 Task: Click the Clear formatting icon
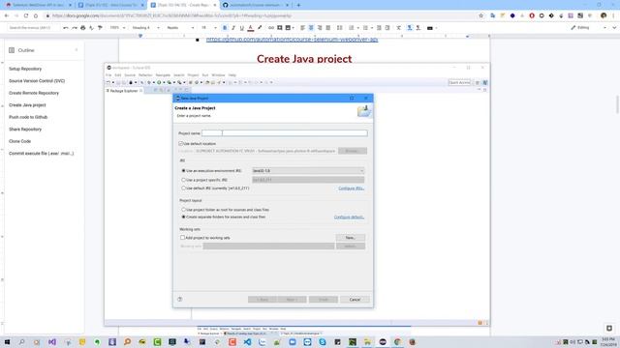click(398, 28)
